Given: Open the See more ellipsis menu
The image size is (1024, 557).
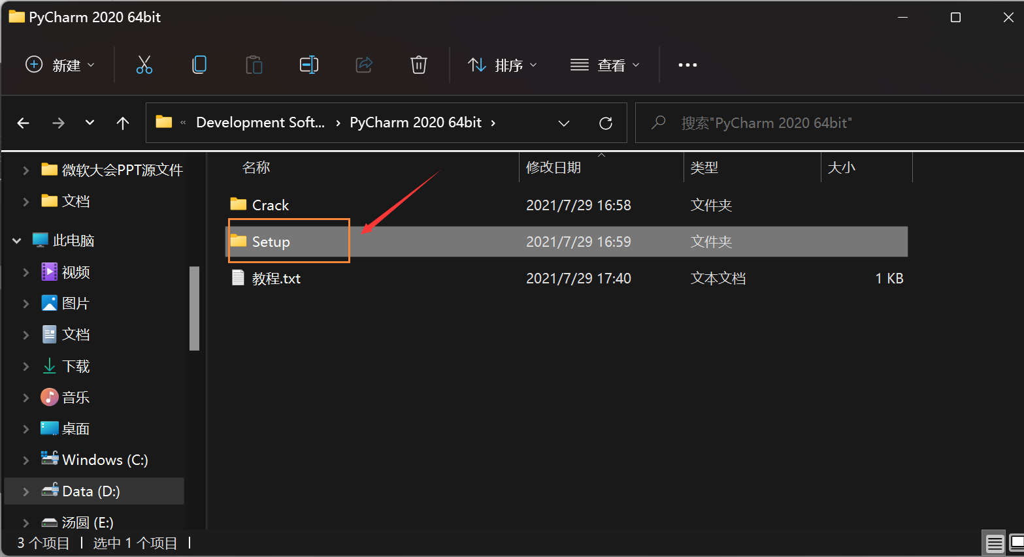Looking at the screenshot, I should [687, 65].
